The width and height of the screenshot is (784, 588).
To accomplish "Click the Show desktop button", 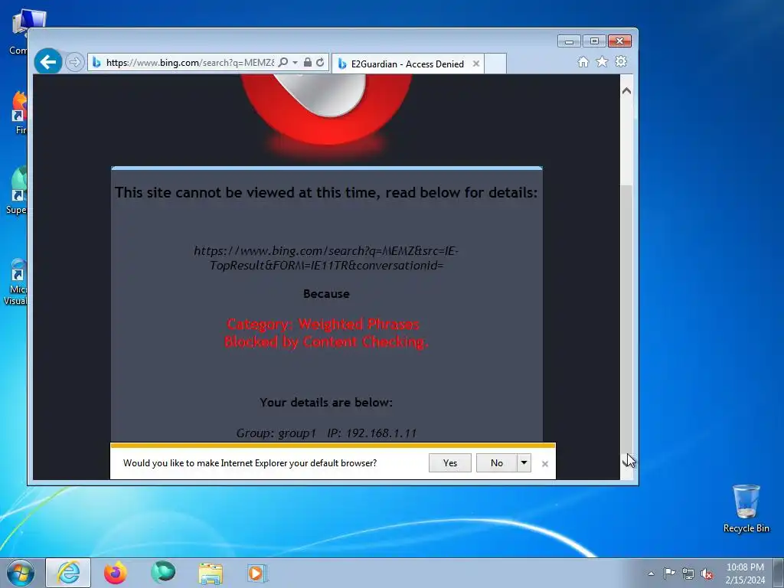I will (x=778, y=573).
